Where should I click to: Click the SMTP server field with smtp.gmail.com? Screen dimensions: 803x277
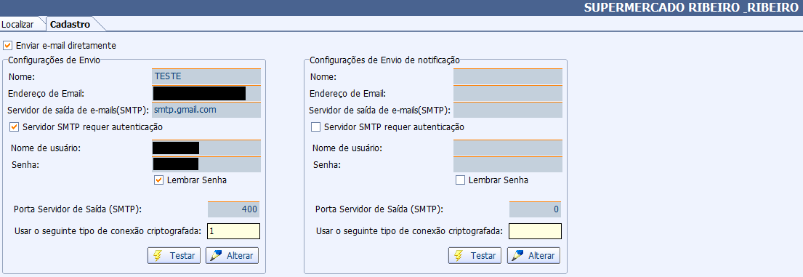(x=206, y=110)
